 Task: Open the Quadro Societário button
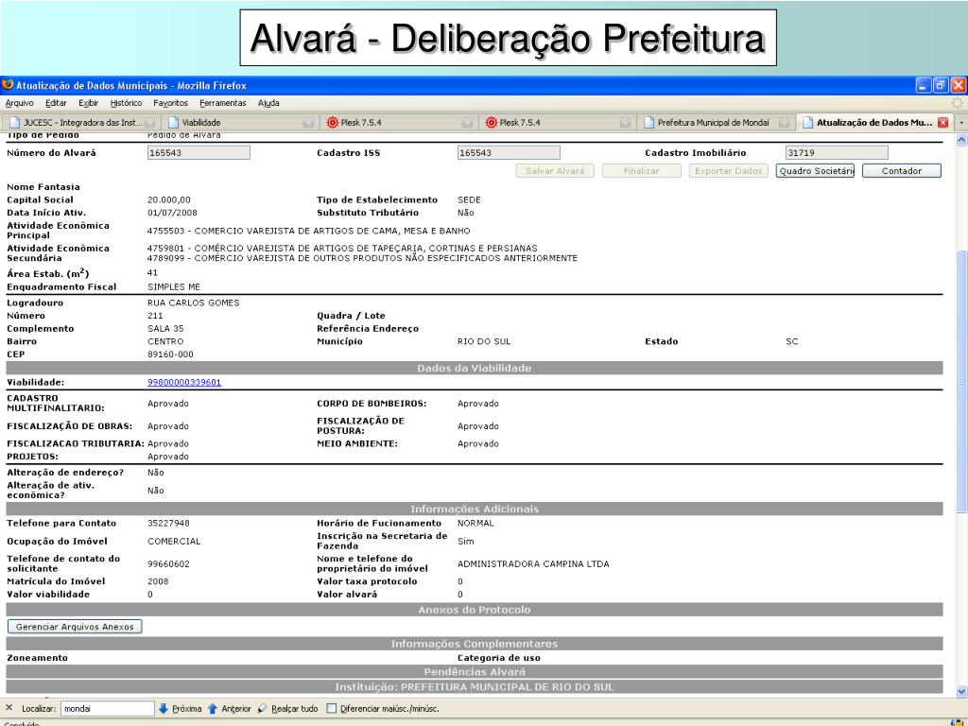[x=816, y=171]
